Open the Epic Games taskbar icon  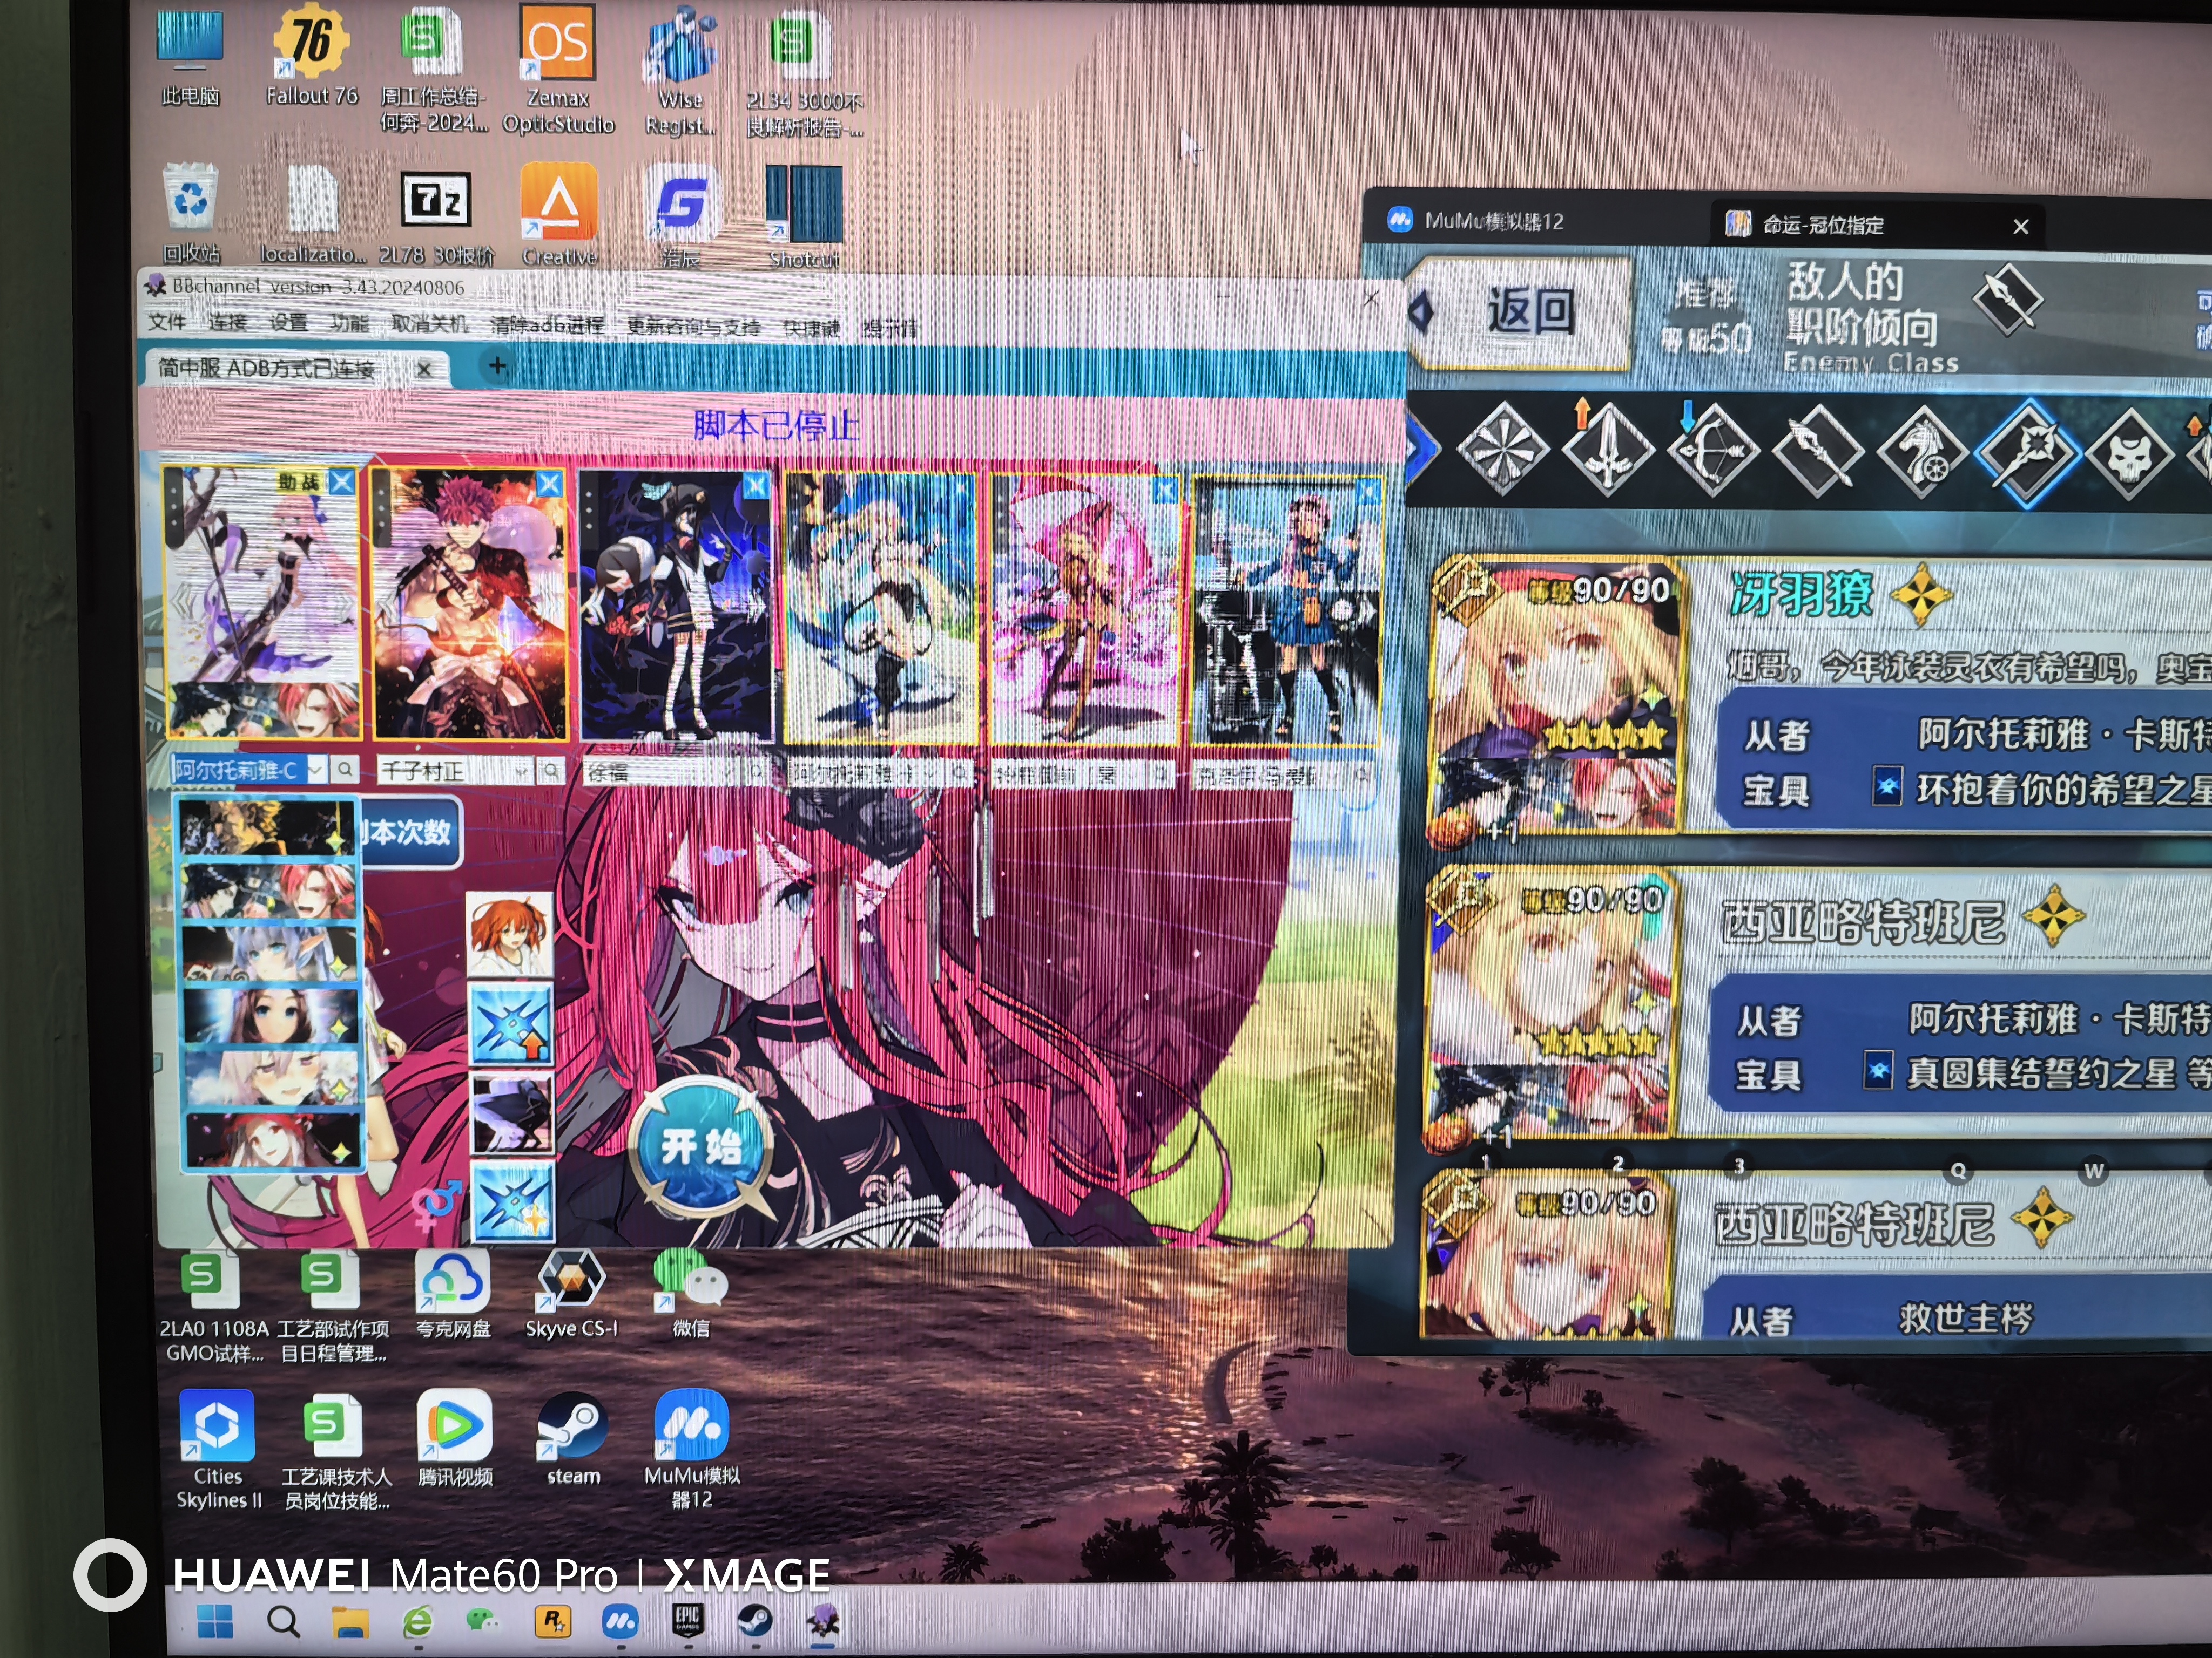coord(687,1620)
